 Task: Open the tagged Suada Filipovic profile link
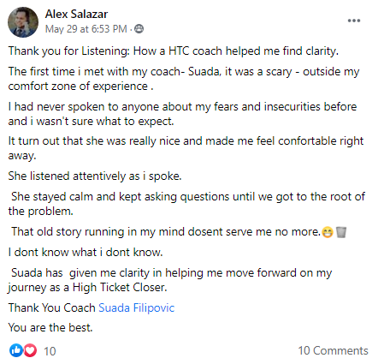coord(136,307)
